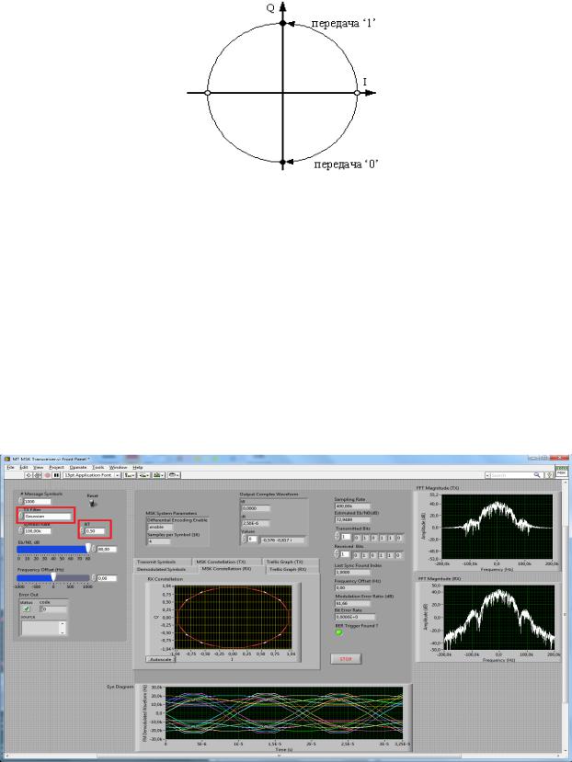Image resolution: width=572 pixels, height=762 pixels.
Task: Click the Symbol Rate stepper arrows
Action: (x=20, y=530)
